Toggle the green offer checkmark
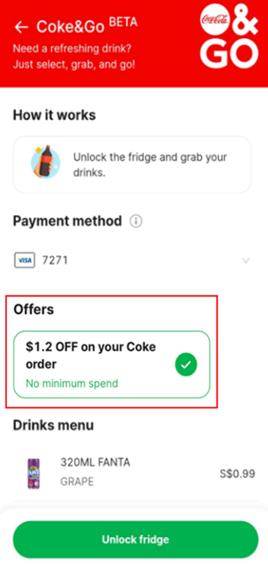The image size is (268, 569). [x=186, y=365]
